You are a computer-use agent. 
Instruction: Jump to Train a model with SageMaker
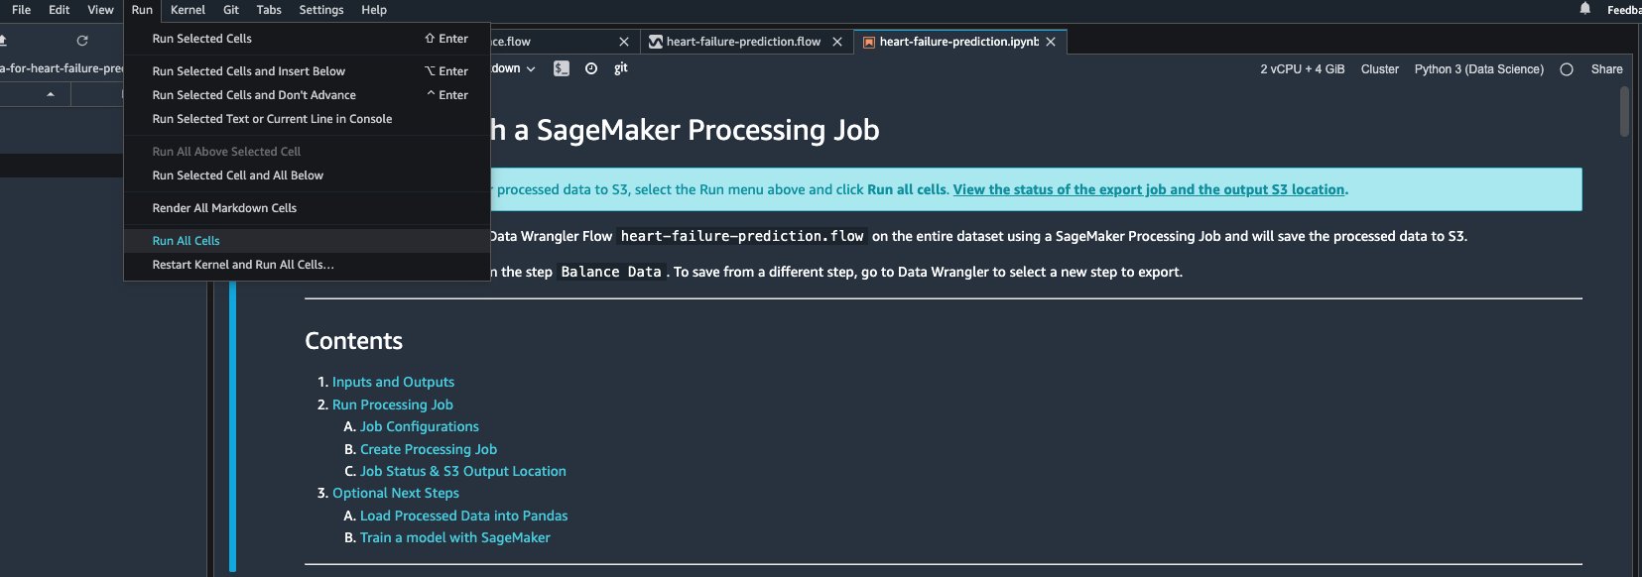(455, 537)
